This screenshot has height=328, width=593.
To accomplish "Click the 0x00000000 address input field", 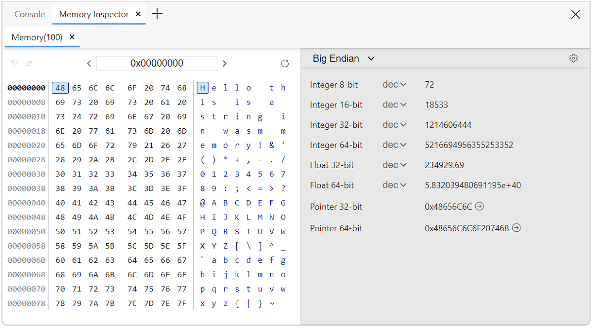I will coord(157,63).
